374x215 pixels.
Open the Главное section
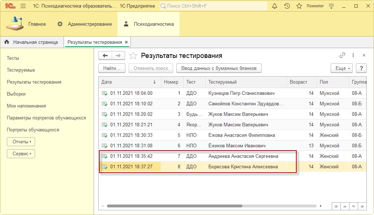point(26,24)
